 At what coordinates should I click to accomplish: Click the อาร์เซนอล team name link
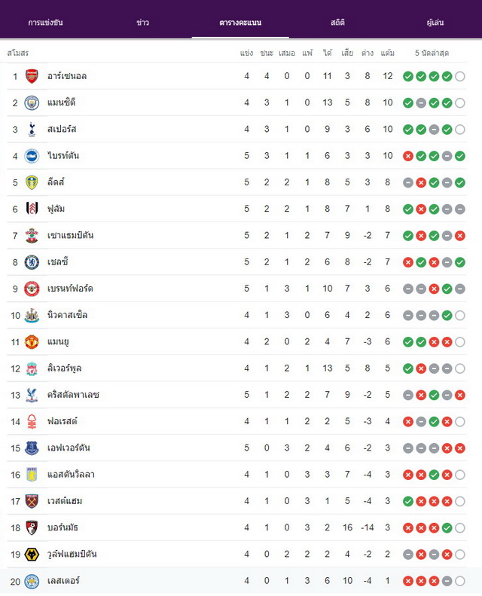click(67, 76)
